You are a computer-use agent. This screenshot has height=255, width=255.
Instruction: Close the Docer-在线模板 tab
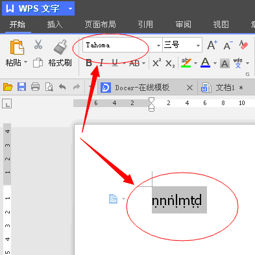tap(189, 88)
